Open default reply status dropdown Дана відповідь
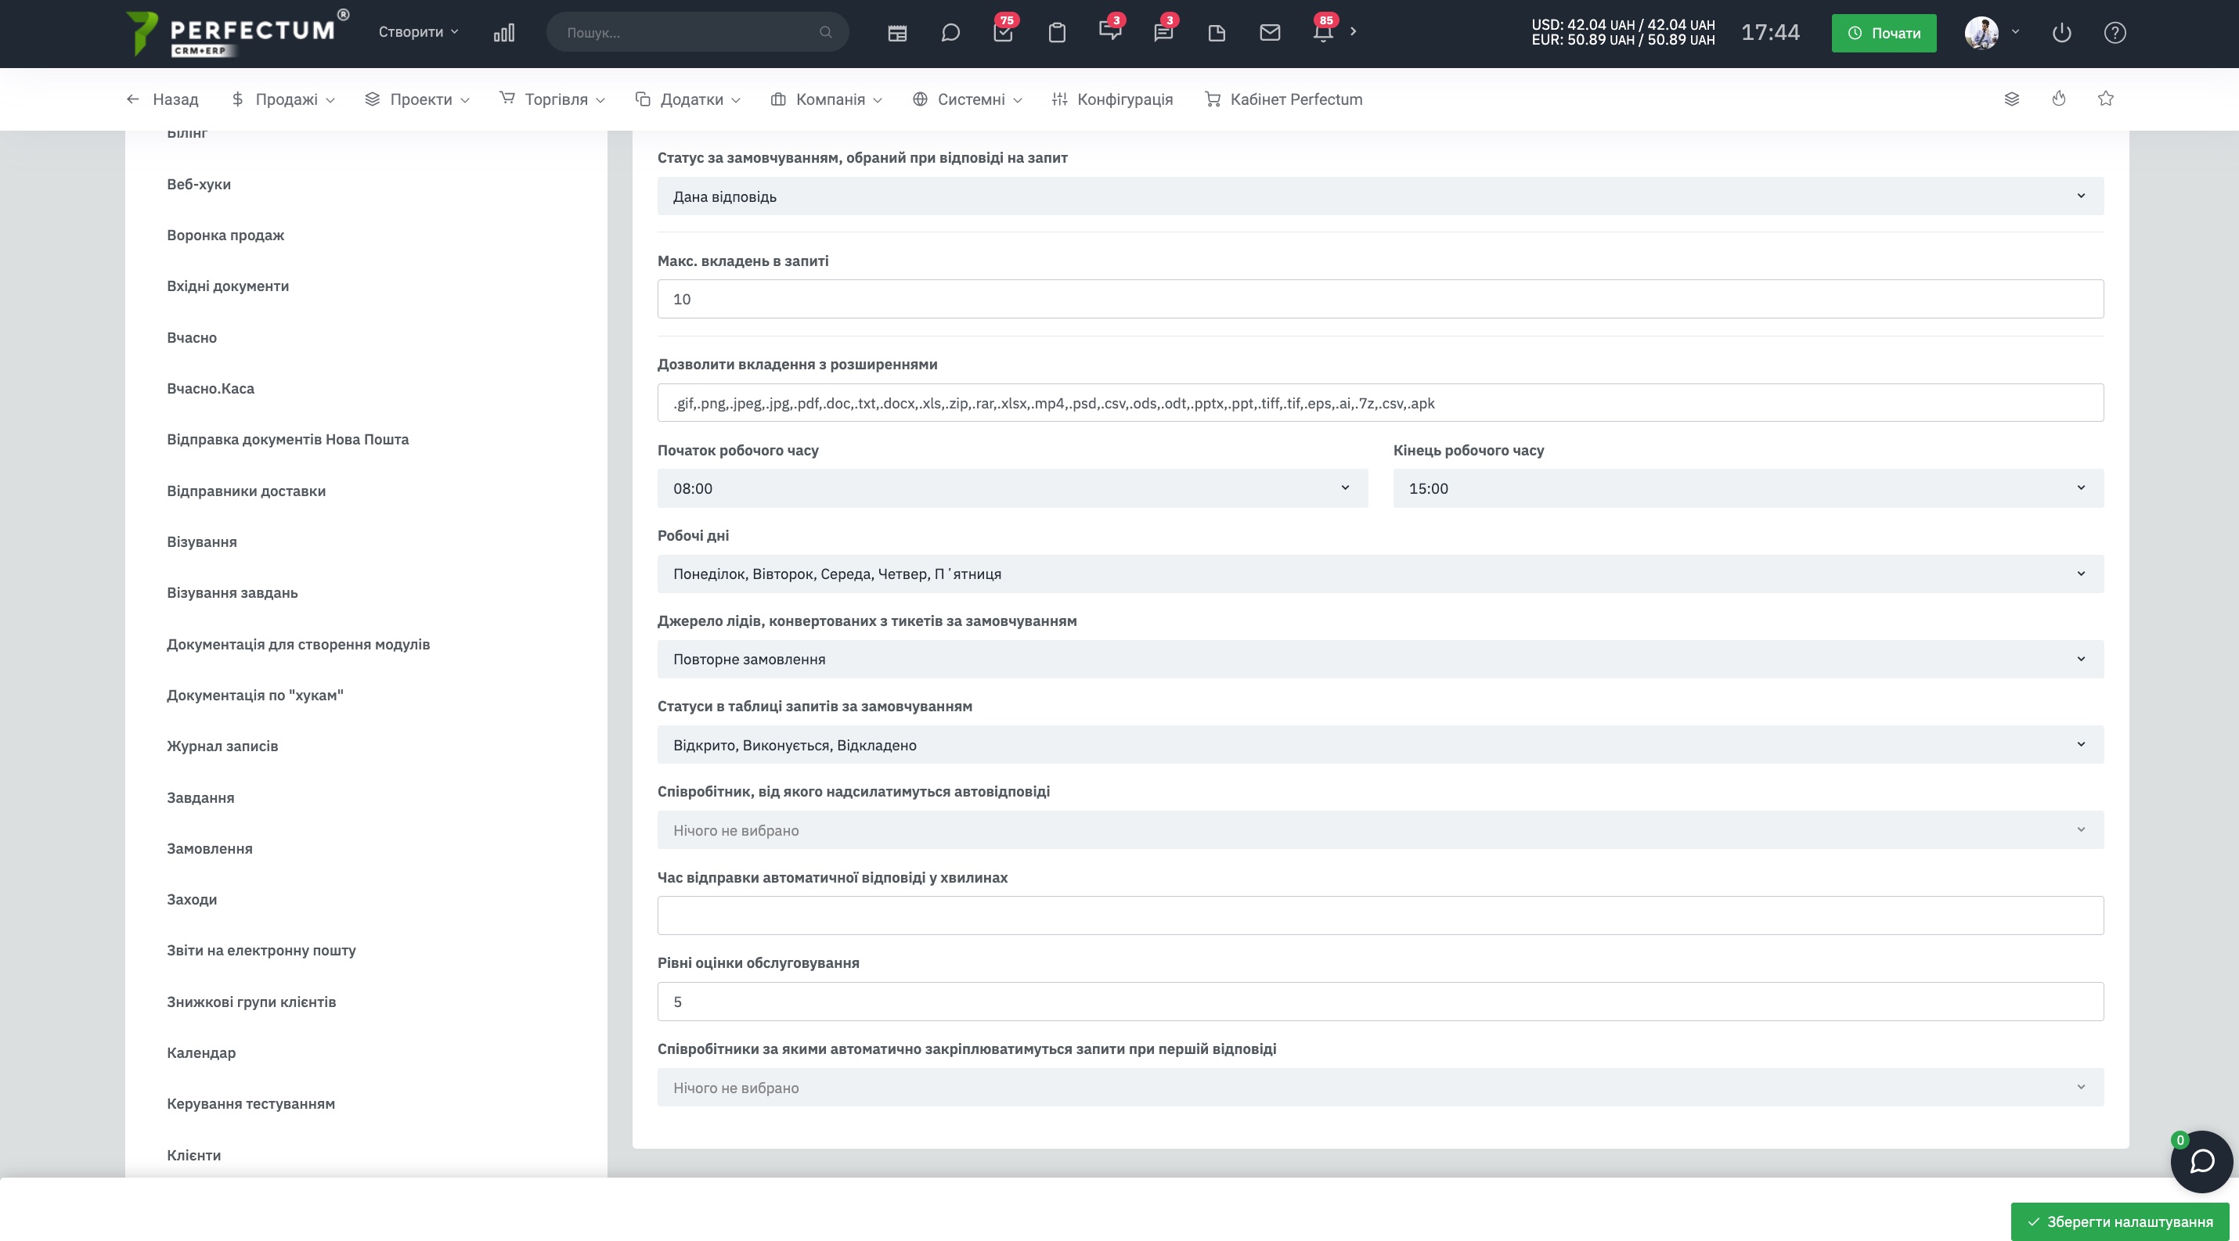Image resolution: width=2239 pixels, height=1241 pixels. 1380,196
